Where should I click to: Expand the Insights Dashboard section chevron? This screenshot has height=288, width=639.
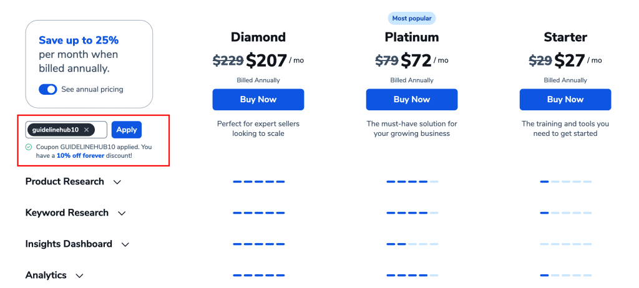(x=125, y=245)
